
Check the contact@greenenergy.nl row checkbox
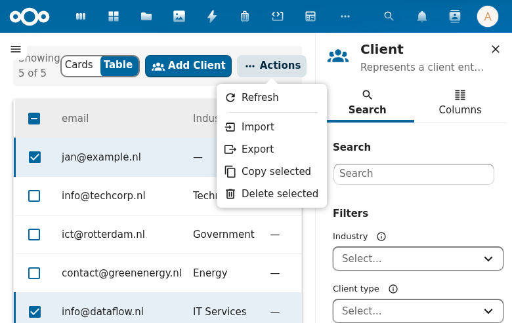pyautogui.click(x=34, y=273)
